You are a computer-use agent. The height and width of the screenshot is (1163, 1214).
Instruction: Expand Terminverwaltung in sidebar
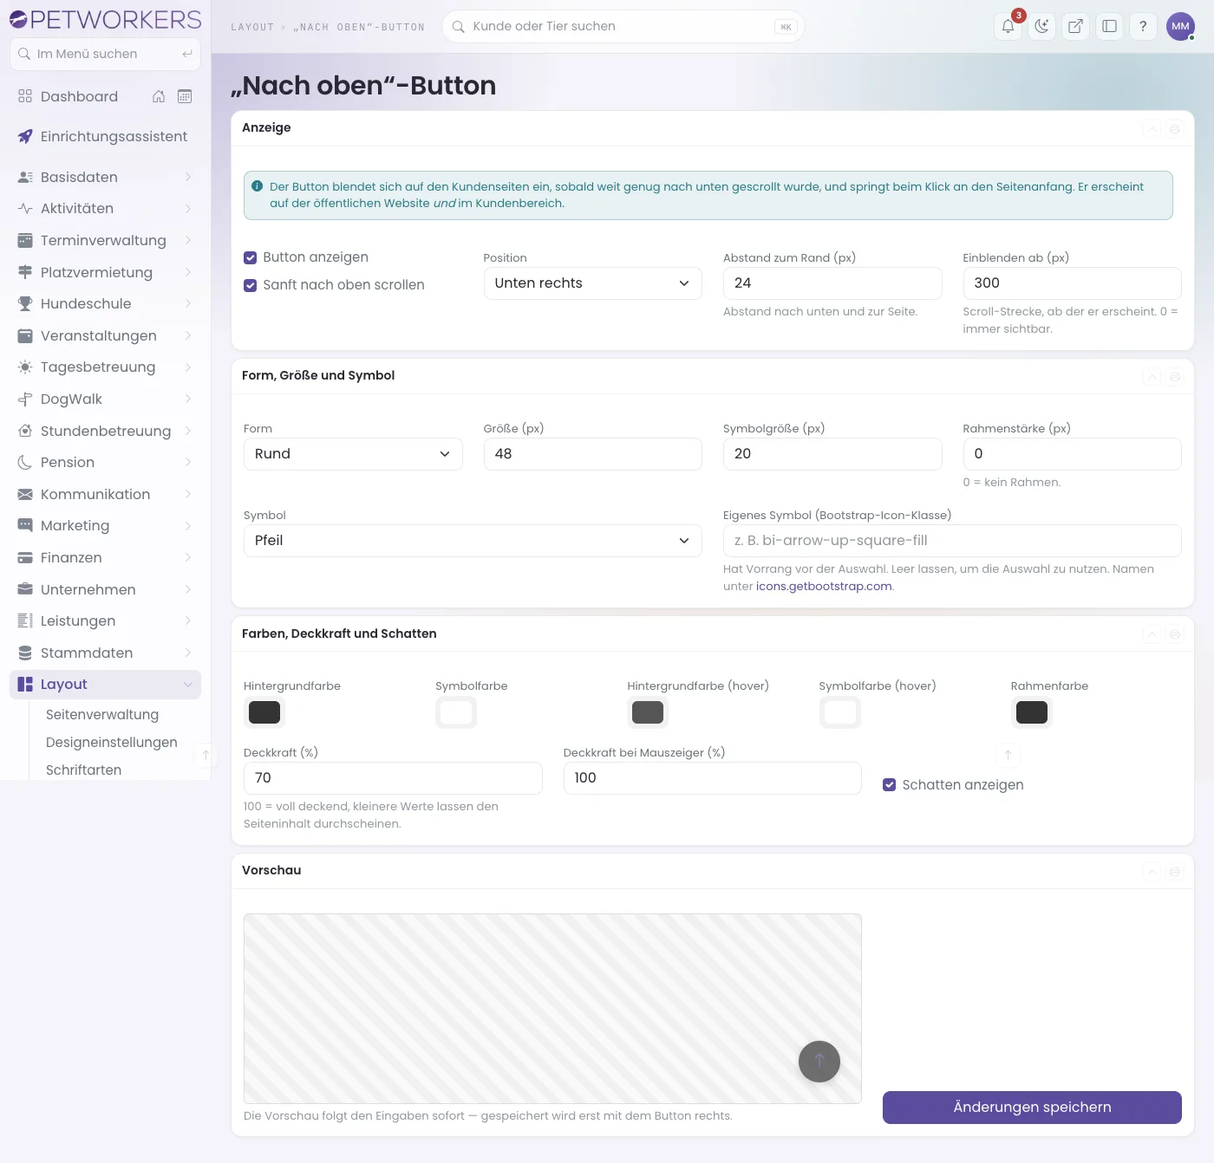pyautogui.click(x=105, y=241)
